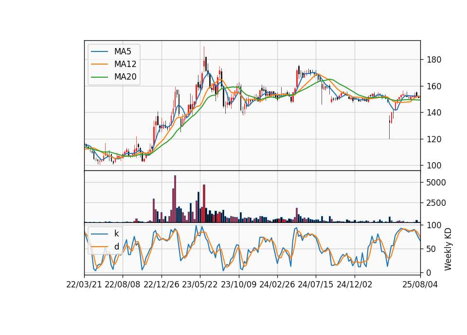
Task: Click the blue MA5 legend line sample
Action: pyautogui.click(x=99, y=51)
